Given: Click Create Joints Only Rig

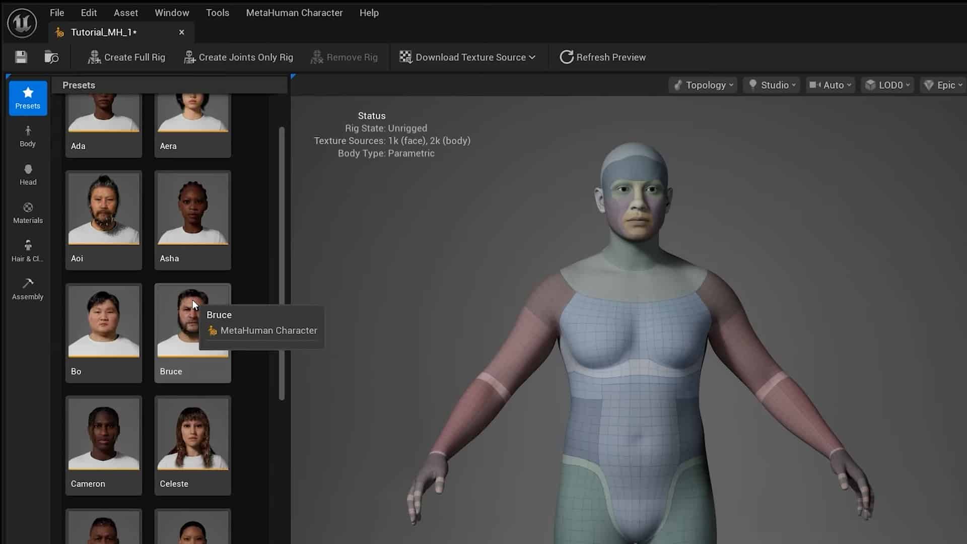Looking at the screenshot, I should (x=239, y=57).
